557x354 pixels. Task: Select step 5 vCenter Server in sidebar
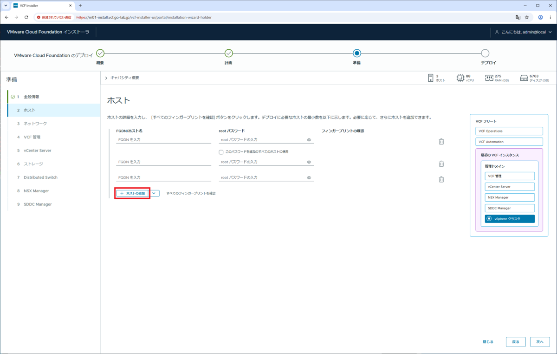54,151
